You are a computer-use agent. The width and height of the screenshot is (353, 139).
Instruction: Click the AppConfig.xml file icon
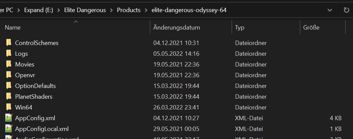[x=8, y=118]
